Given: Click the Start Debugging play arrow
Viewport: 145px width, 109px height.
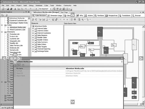Looking at the screenshot, I should coord(36,9).
